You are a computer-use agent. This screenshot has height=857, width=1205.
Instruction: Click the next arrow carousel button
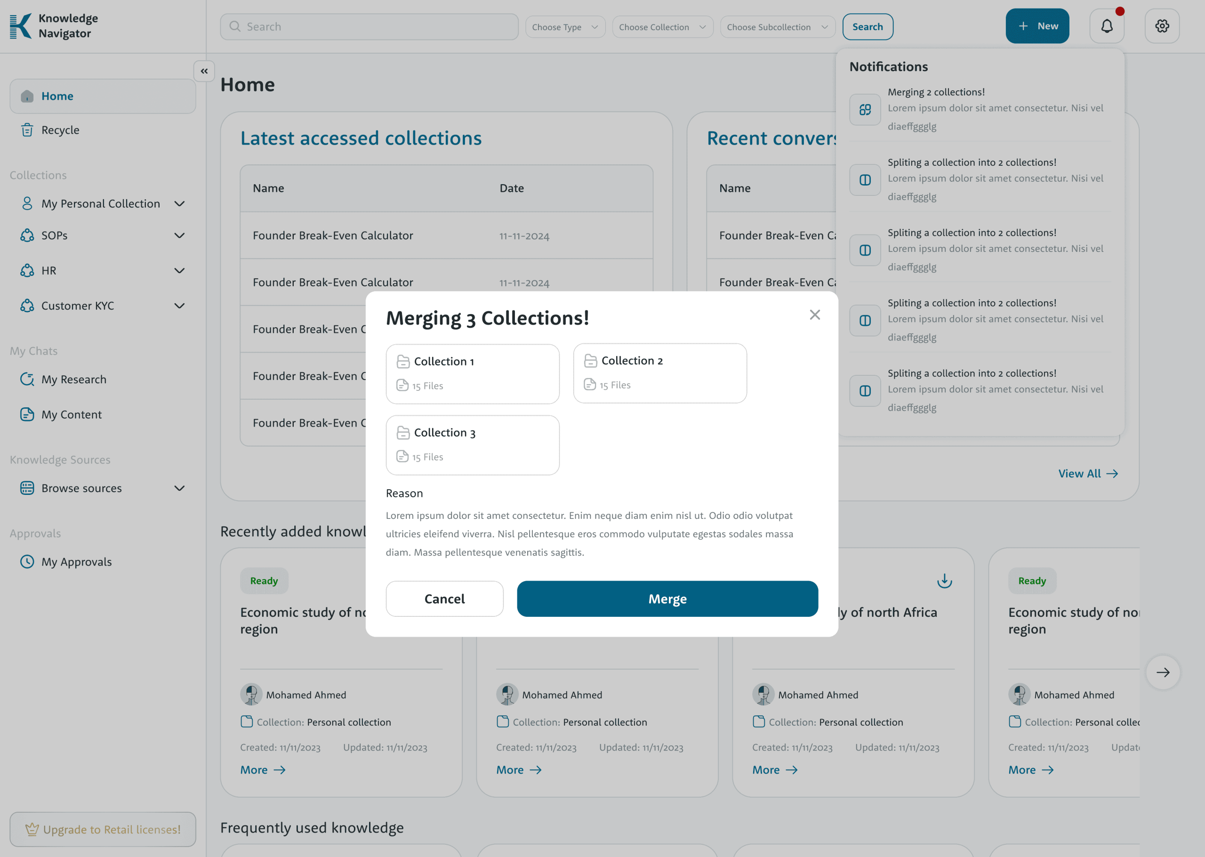pyautogui.click(x=1162, y=672)
